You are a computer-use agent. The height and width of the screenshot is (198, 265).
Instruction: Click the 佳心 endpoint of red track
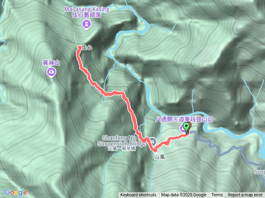point(79,47)
